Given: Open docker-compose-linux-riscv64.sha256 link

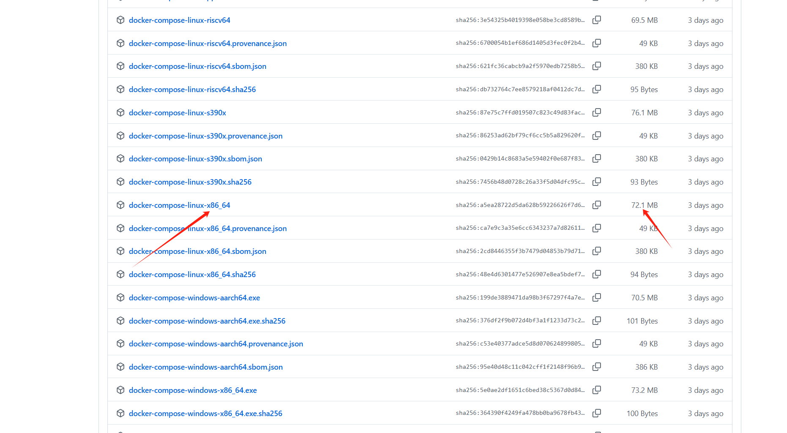Looking at the screenshot, I should click(x=192, y=90).
